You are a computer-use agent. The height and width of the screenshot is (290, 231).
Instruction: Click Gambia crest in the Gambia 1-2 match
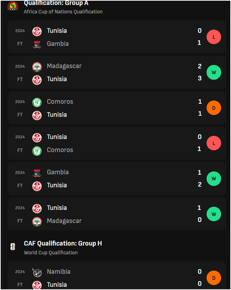(37, 173)
